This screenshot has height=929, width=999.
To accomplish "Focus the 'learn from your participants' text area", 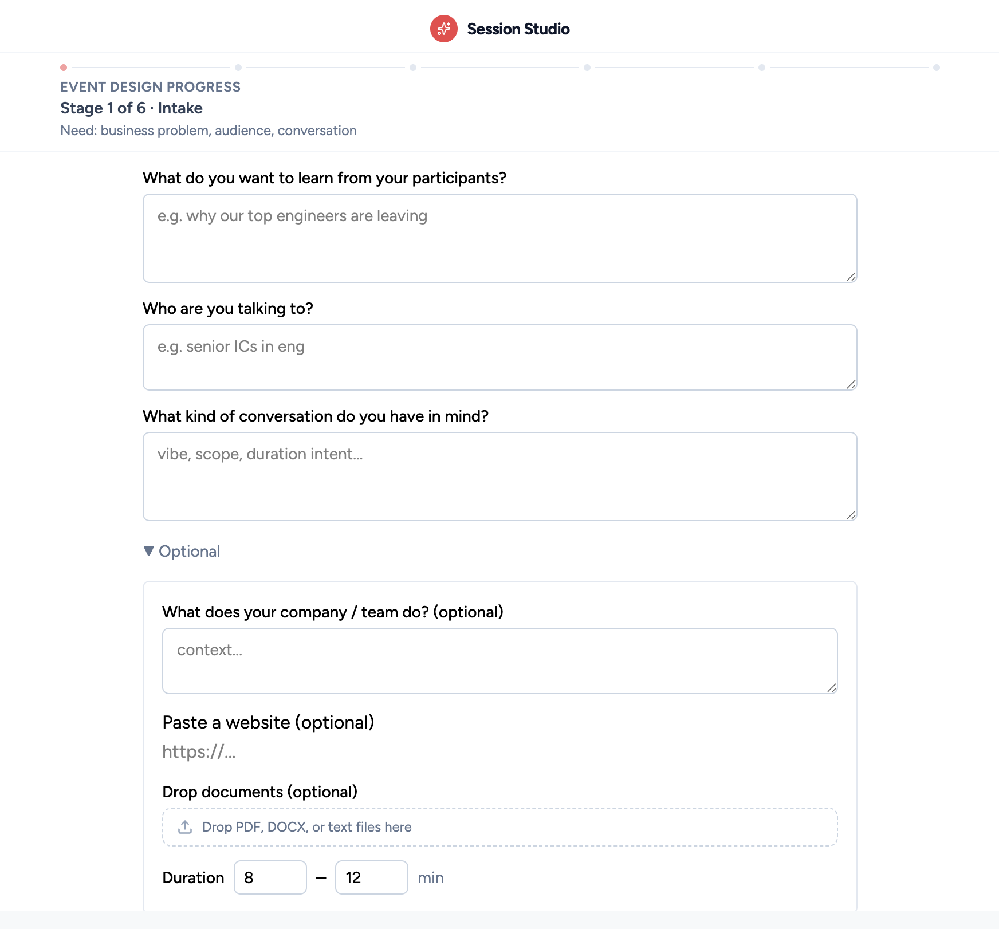I will [499, 238].
